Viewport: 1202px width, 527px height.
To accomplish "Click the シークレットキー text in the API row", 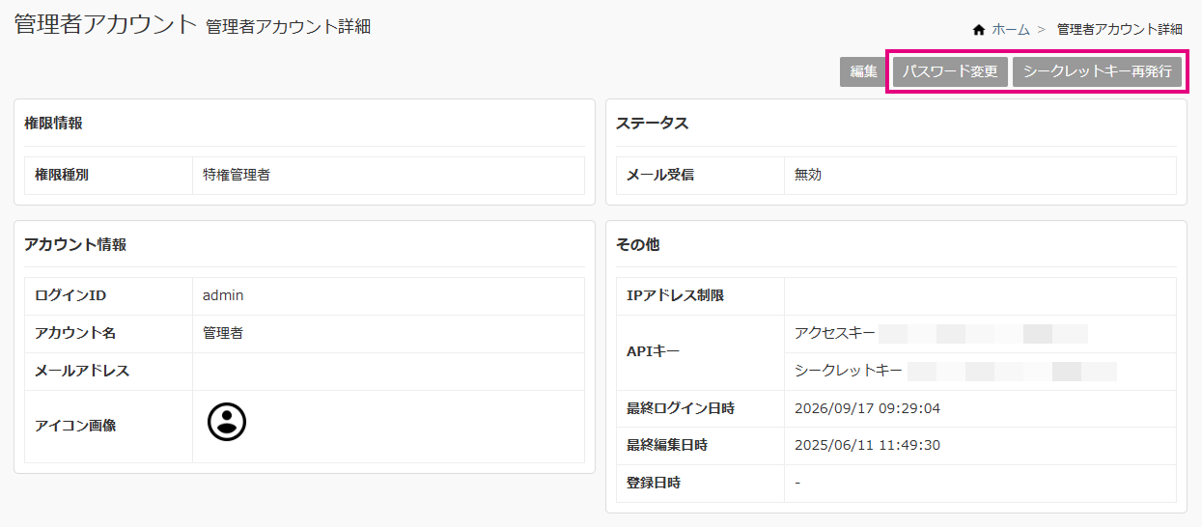I will tap(849, 371).
